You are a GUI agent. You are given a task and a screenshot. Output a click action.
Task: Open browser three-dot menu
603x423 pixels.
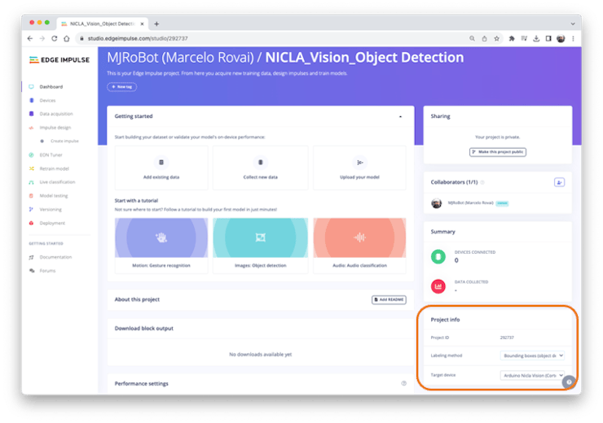[x=573, y=39]
